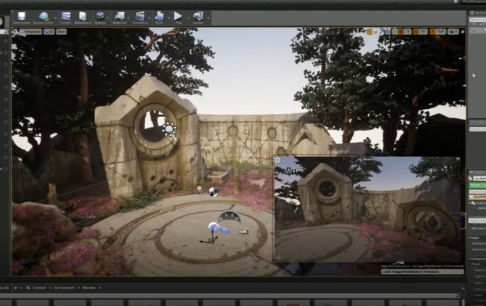Open the rotation snap angle value
Screen dimensions: 486x306
[423, 32]
